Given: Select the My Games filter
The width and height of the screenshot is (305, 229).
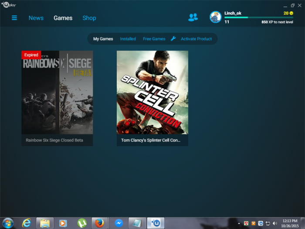Looking at the screenshot, I should pos(103,39).
